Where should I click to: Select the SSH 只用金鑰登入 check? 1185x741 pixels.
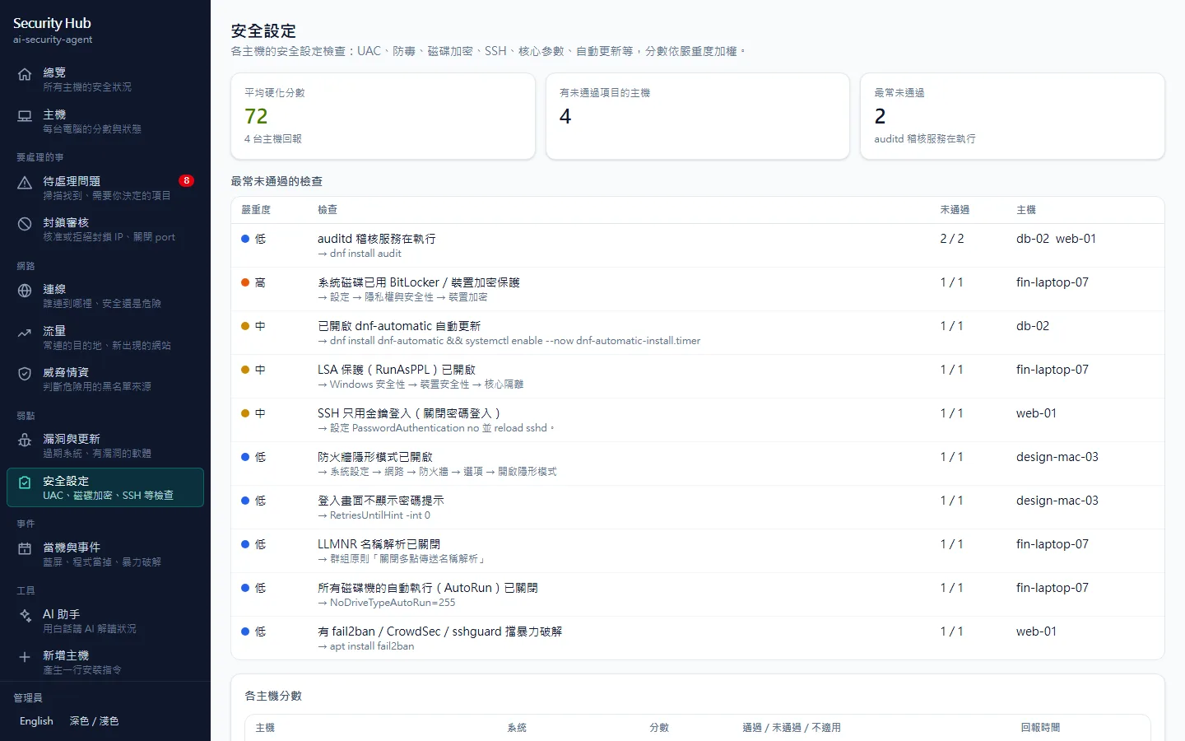[698, 420]
